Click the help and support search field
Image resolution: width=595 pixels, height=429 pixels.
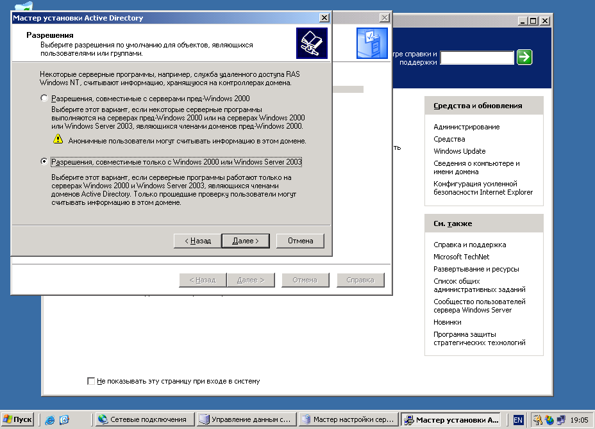pyautogui.click(x=476, y=58)
